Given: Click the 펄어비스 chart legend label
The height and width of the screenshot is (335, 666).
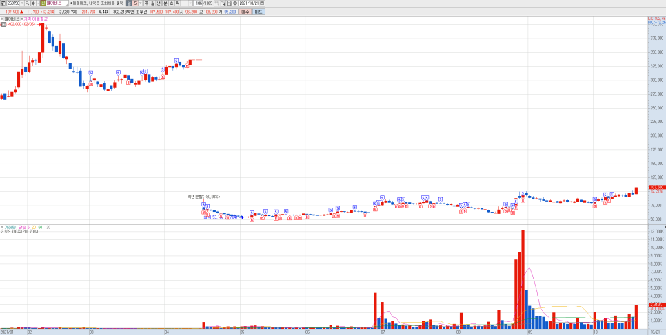Looking at the screenshot, I should pyautogui.click(x=12, y=19).
